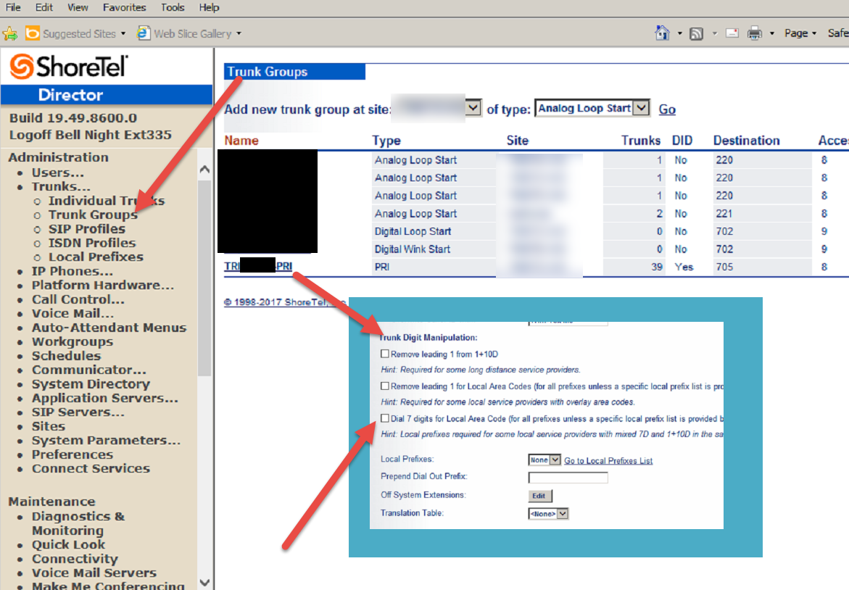The height and width of the screenshot is (590, 849).
Task: Click the Print icon in the toolbar
Action: pos(754,33)
